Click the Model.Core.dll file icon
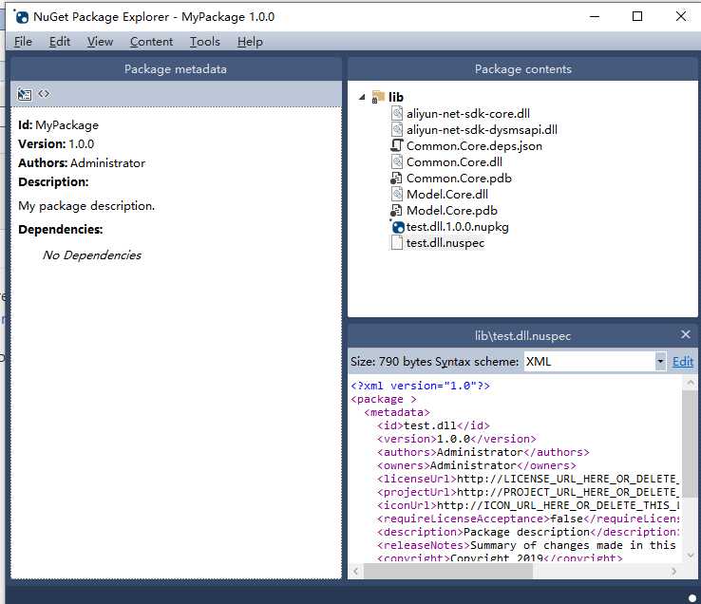701x604 pixels. [x=396, y=194]
